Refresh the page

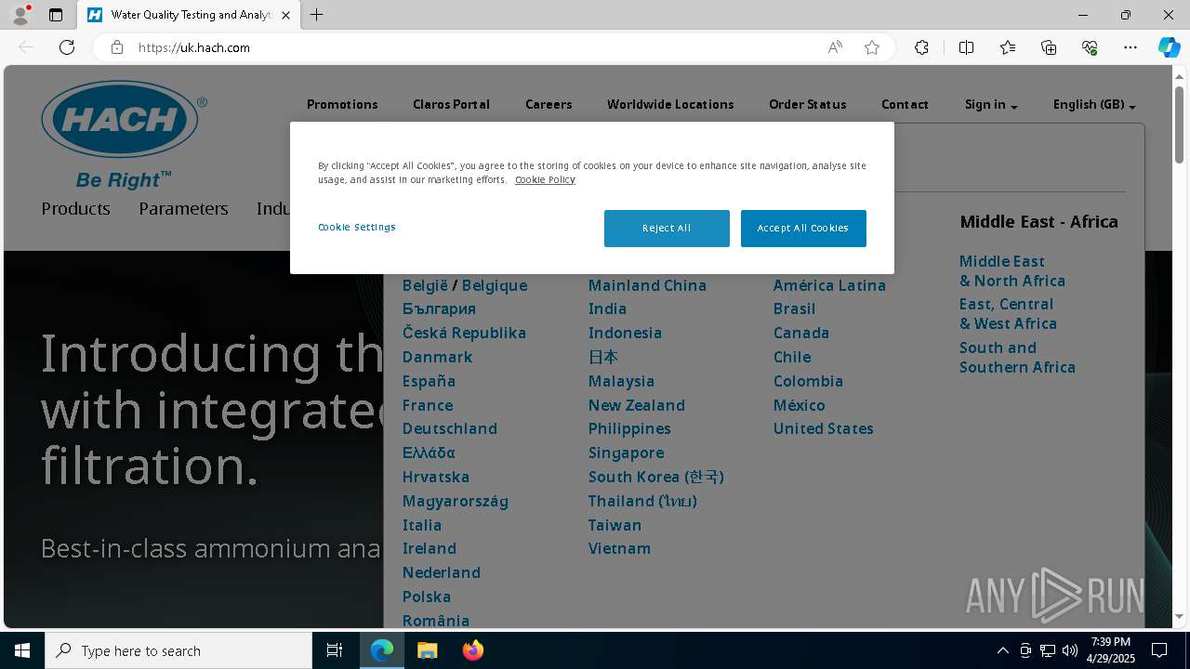tap(67, 47)
